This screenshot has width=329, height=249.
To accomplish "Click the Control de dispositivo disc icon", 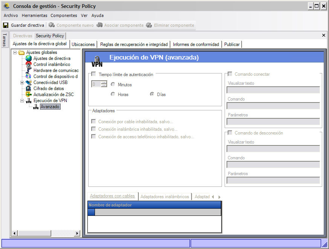I will 29,76.
